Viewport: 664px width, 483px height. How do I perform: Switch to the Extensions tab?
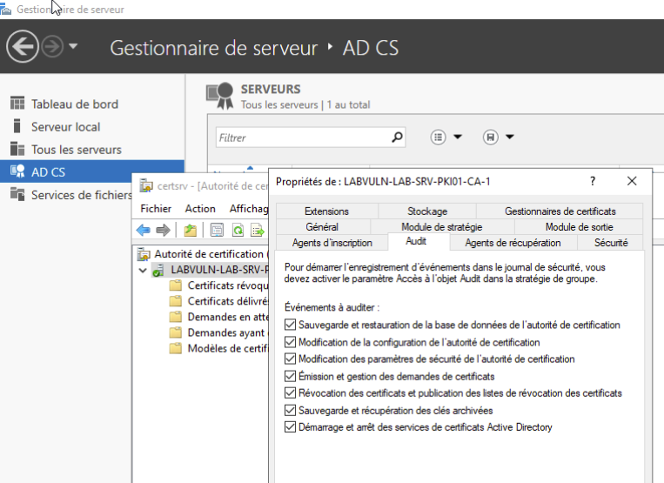326,211
